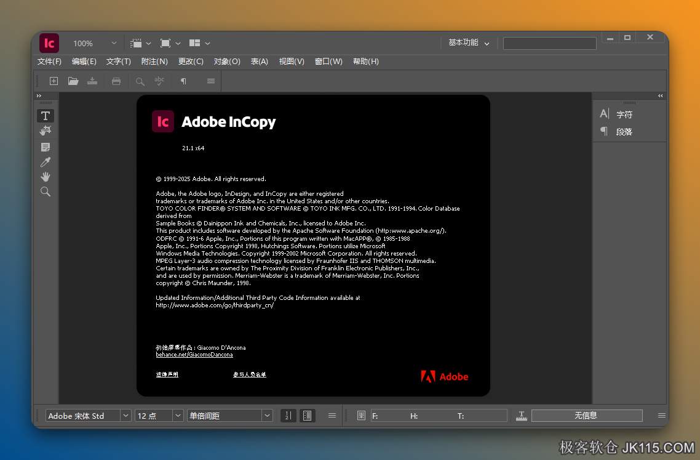Screen dimensions: 700x460
Task: Open the 单倍间距 line spacing dropdown
Action: click(267, 415)
